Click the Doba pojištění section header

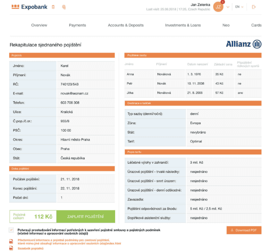(x=62, y=169)
